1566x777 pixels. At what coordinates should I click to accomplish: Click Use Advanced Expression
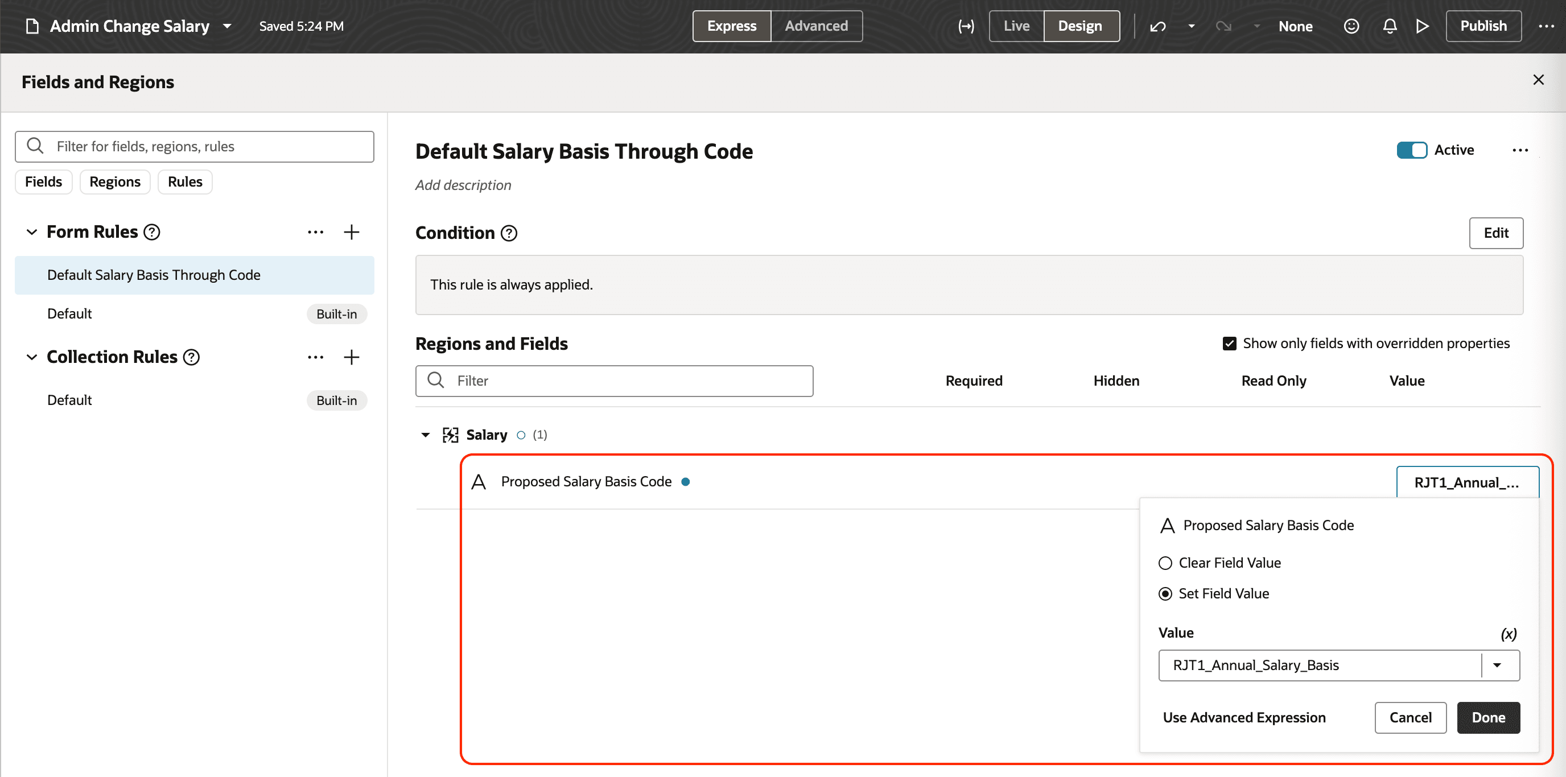tap(1244, 717)
